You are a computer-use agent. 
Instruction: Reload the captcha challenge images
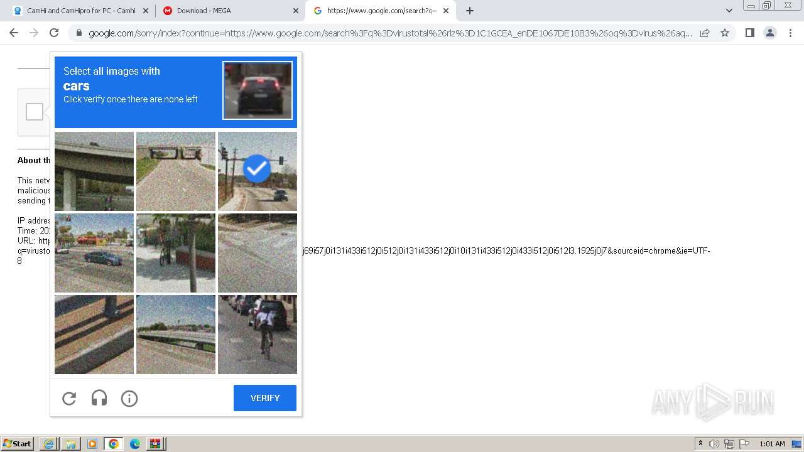(69, 398)
